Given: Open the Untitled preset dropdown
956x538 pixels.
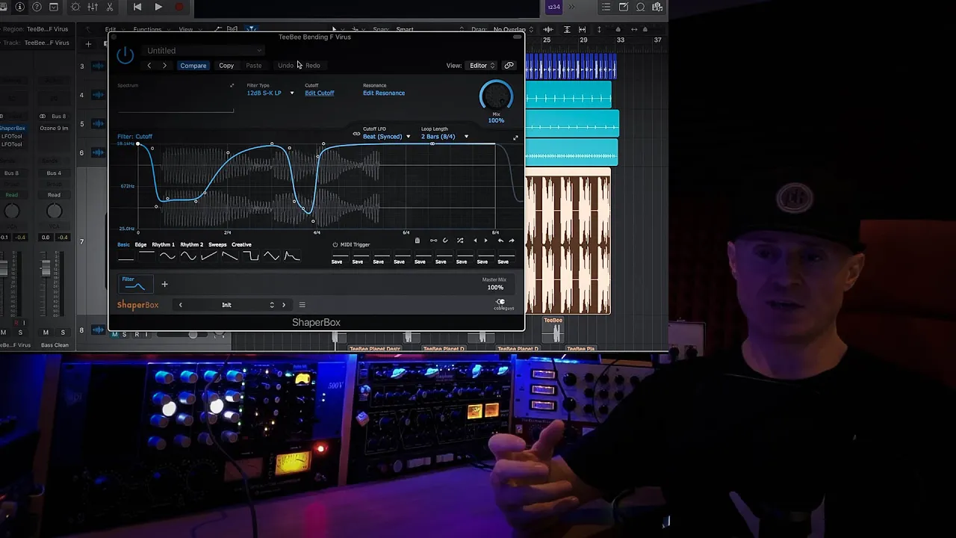Looking at the screenshot, I should tap(204, 51).
